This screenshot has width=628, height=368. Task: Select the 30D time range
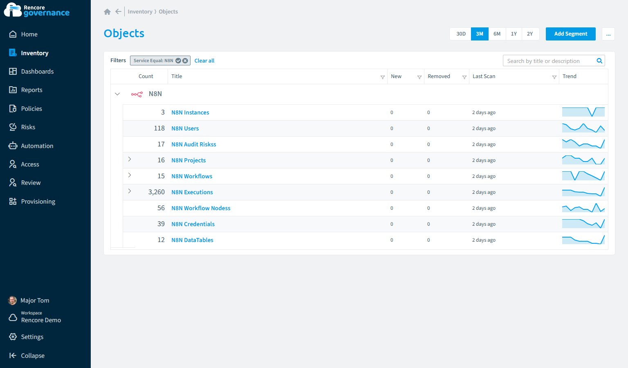[461, 34]
